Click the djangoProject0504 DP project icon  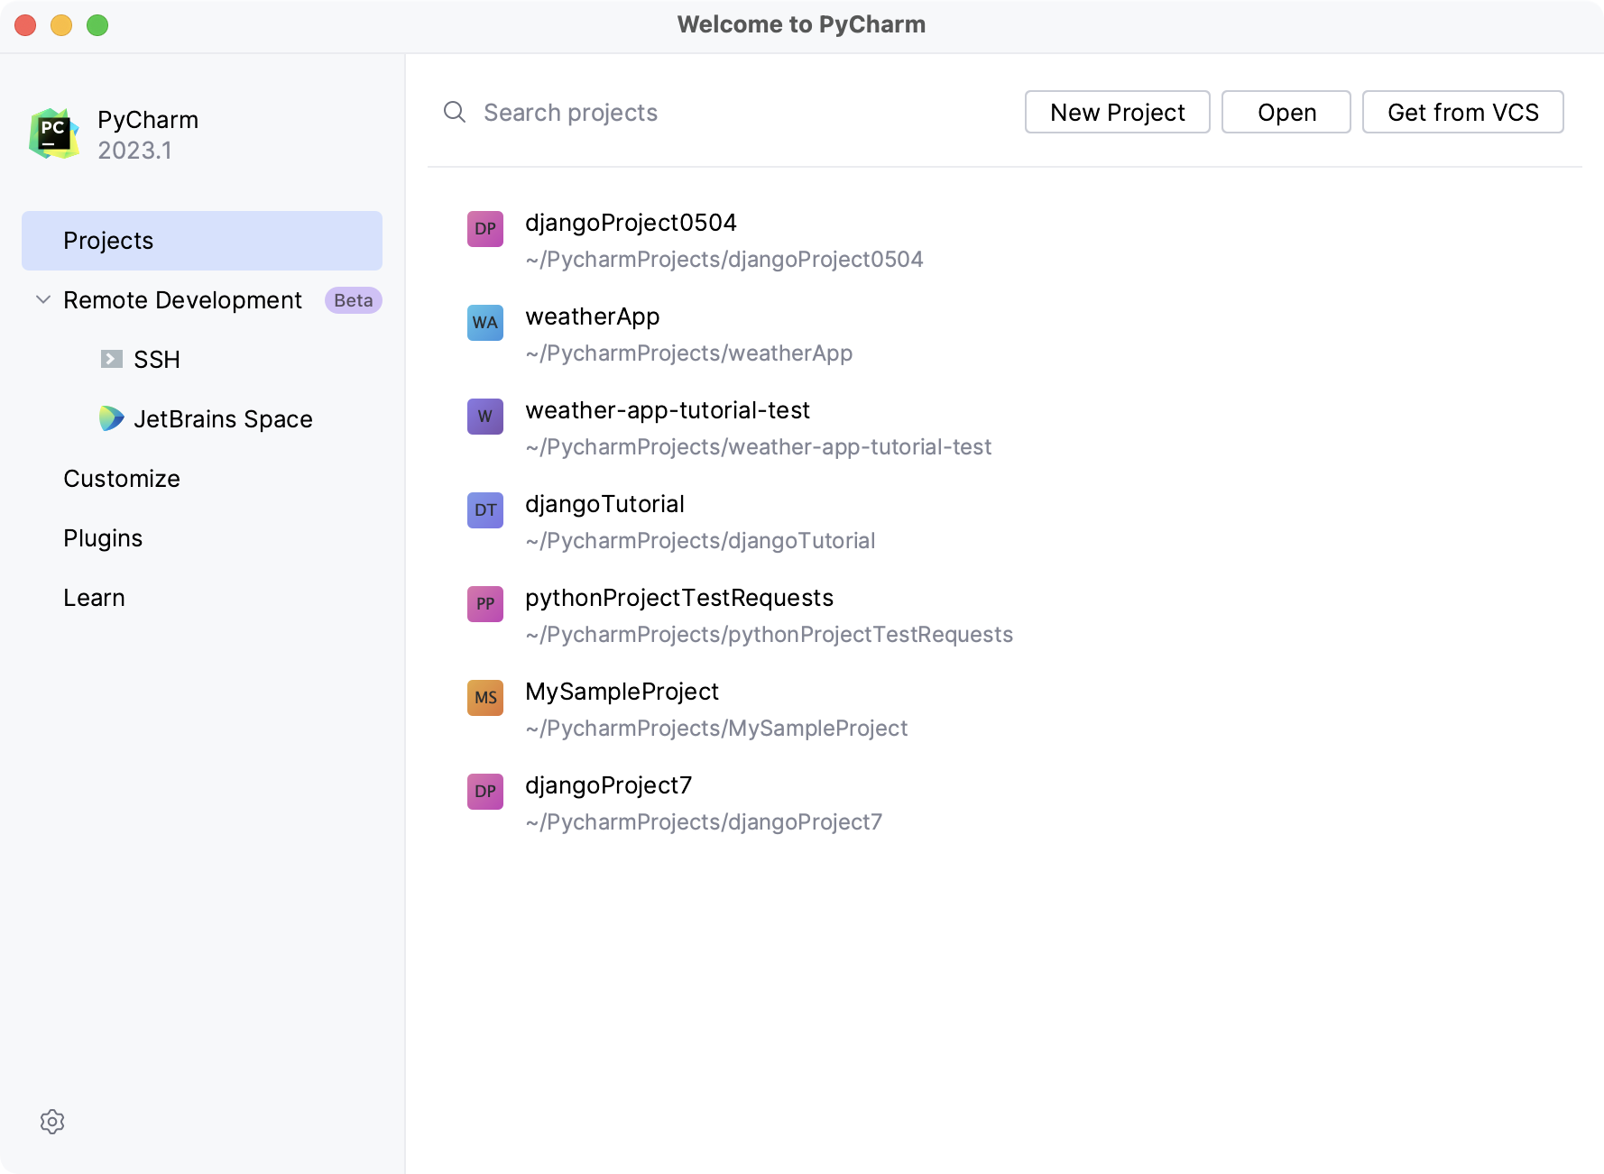(x=484, y=229)
